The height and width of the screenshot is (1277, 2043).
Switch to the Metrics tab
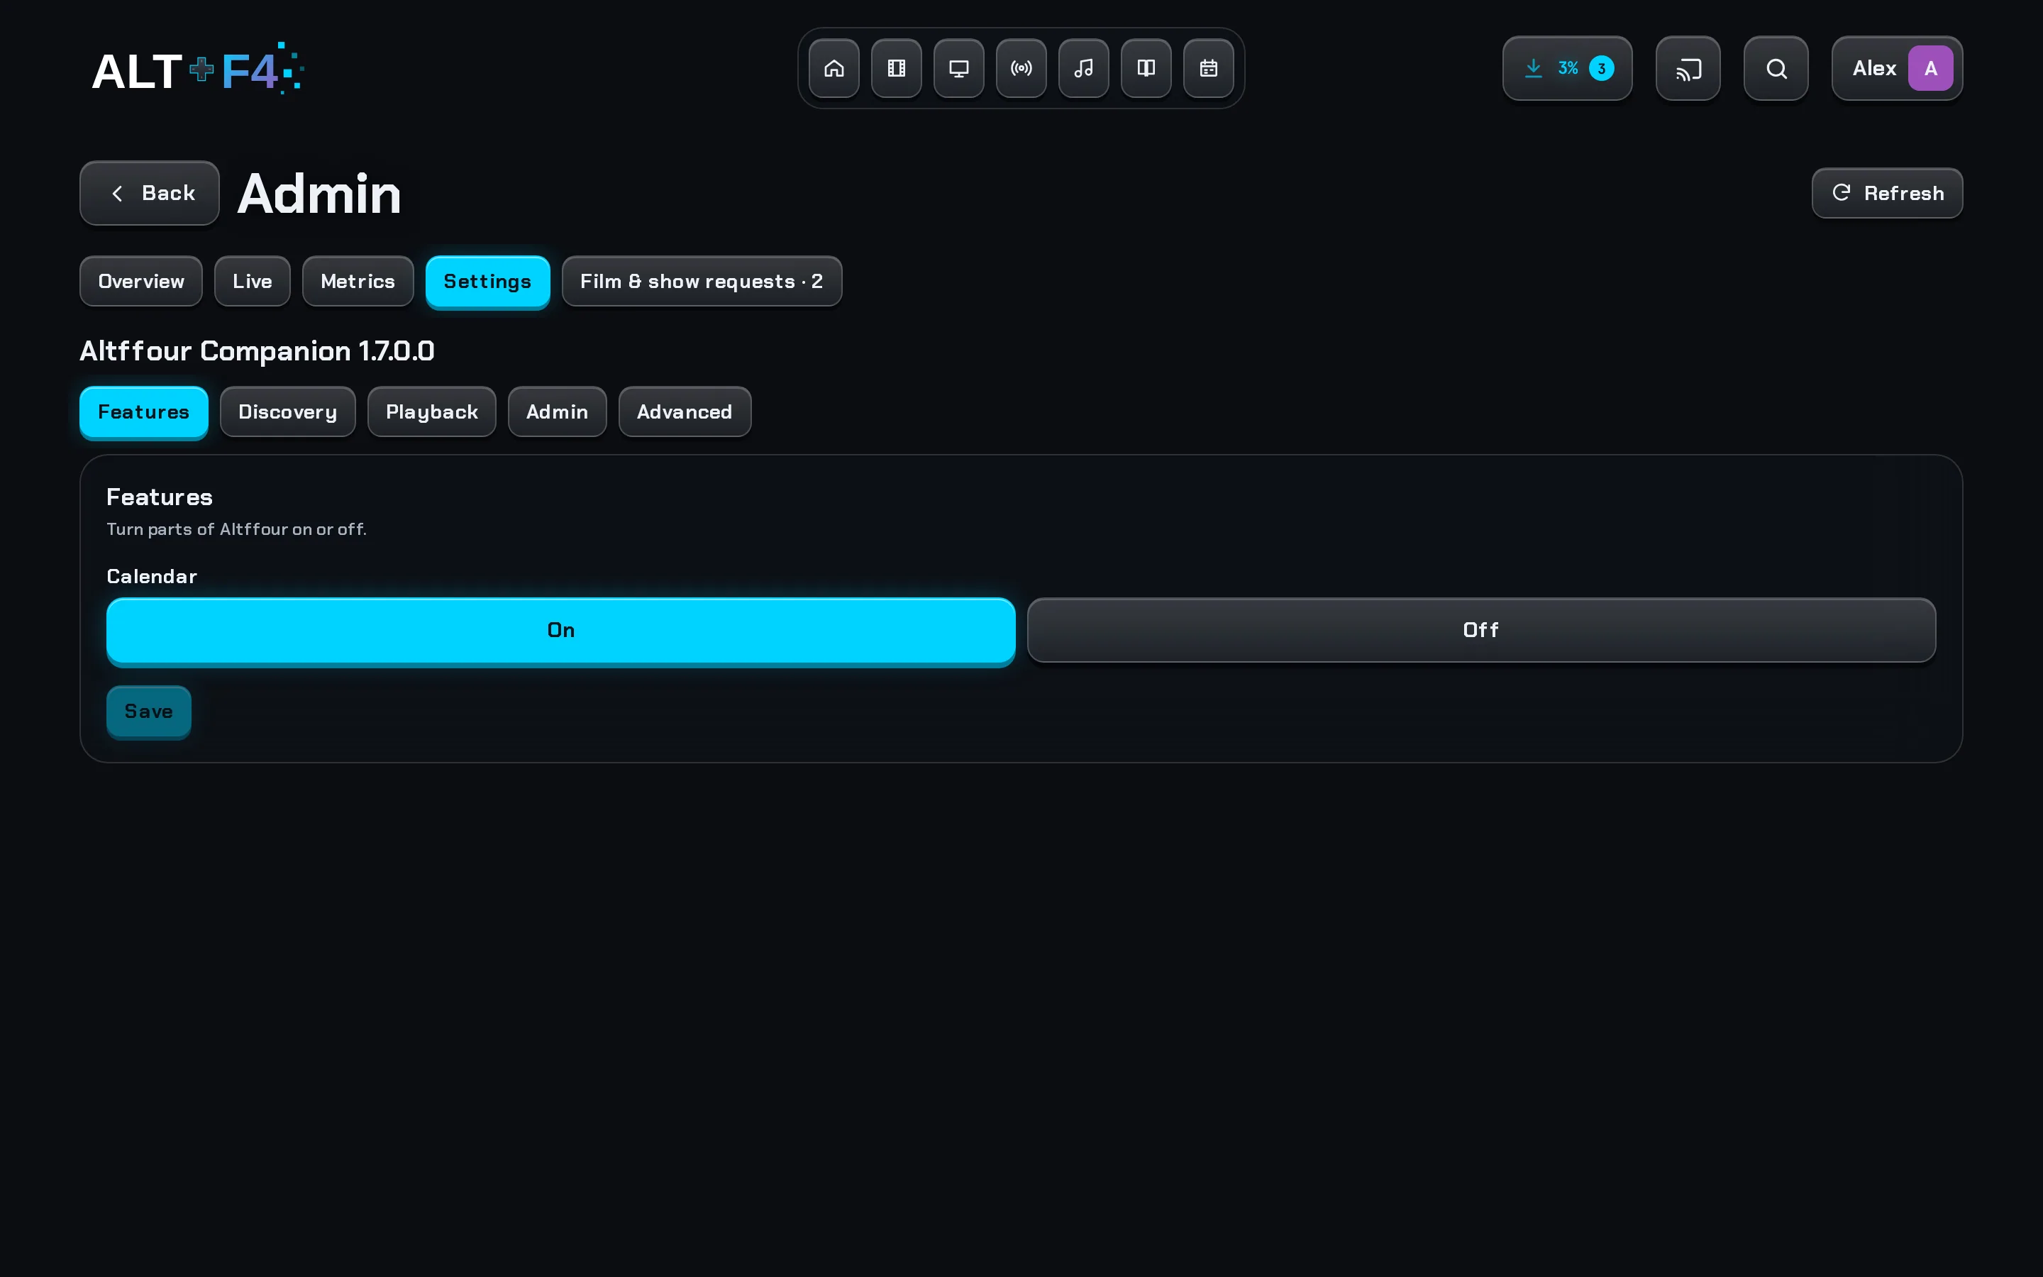point(358,281)
